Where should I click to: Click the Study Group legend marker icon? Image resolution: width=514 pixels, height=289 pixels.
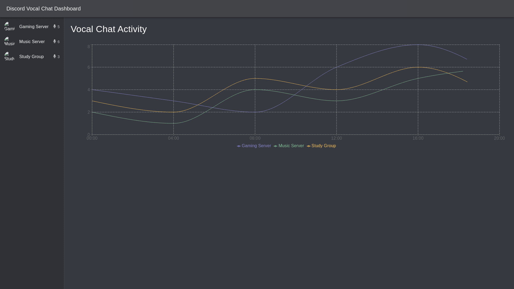[309, 146]
